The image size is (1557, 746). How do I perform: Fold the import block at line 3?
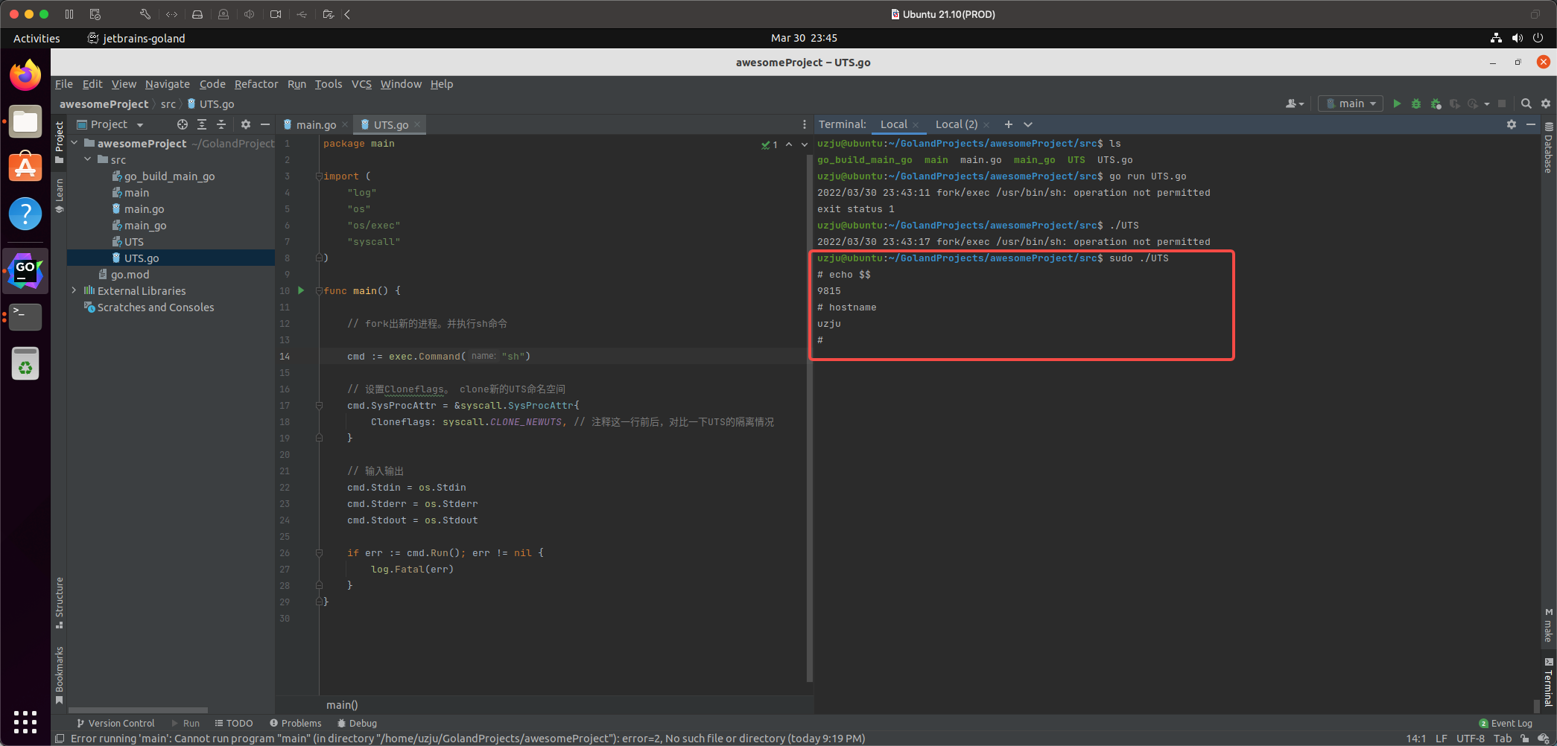click(x=319, y=176)
